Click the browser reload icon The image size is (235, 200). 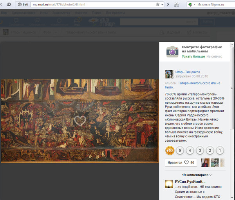coord(9,4)
